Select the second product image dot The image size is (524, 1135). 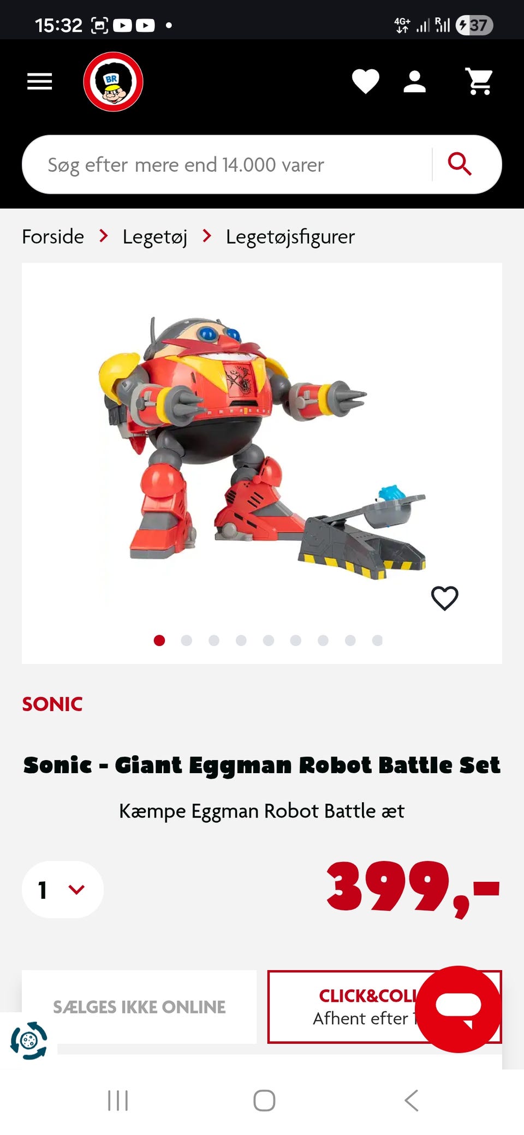pos(187,640)
